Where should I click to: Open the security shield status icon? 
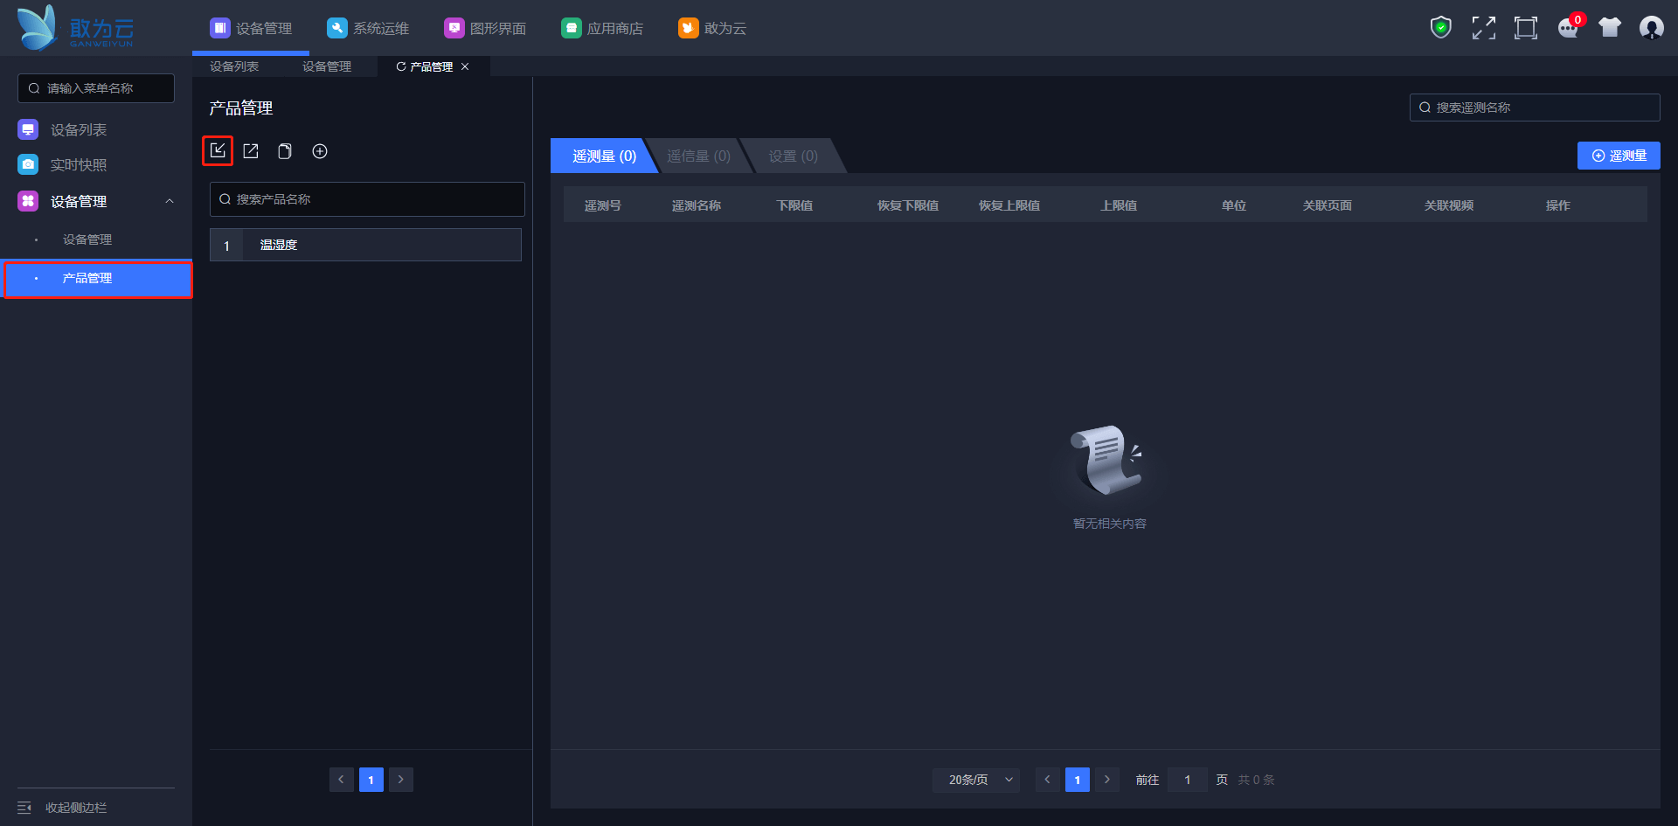(x=1440, y=28)
